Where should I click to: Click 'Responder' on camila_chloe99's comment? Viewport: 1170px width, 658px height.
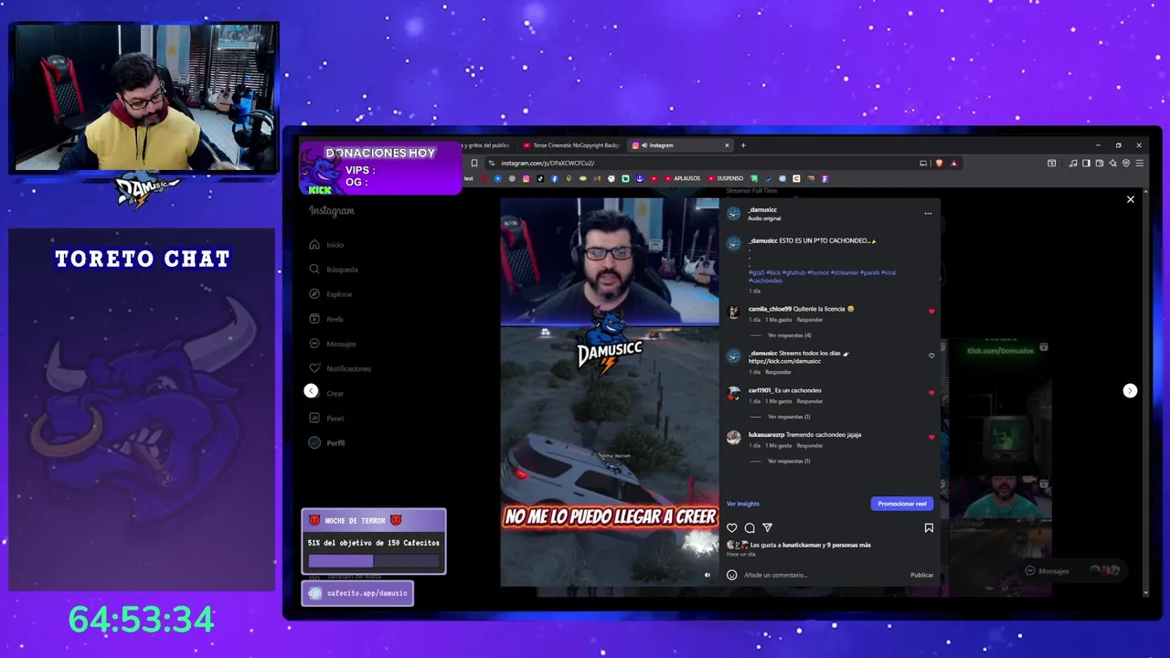809,320
